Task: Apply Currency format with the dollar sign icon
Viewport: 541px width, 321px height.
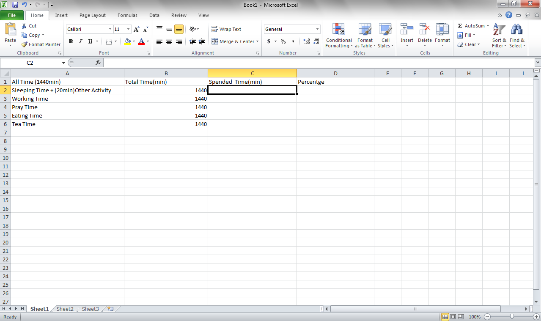Action: [x=269, y=41]
